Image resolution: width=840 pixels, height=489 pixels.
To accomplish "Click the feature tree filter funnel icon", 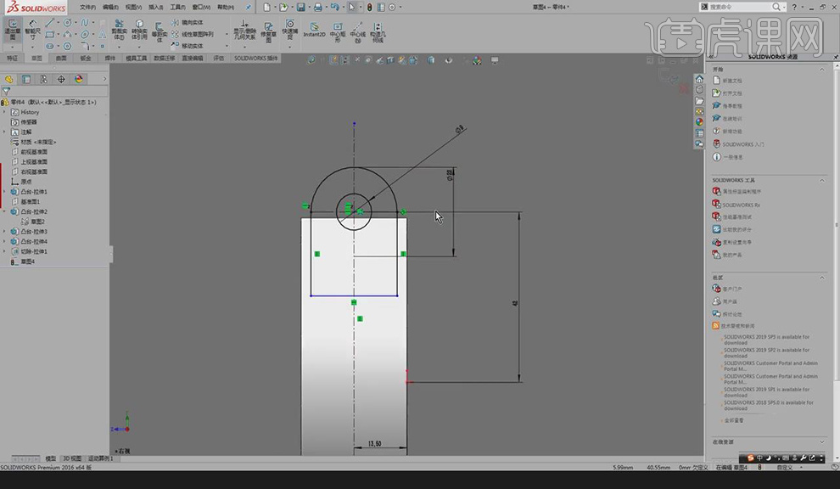I will click(x=6, y=91).
